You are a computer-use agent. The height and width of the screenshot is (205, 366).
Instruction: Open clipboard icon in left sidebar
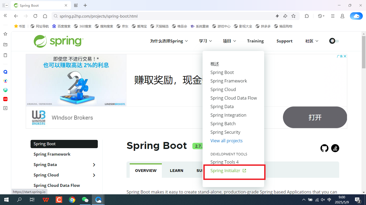[x=5, y=55]
